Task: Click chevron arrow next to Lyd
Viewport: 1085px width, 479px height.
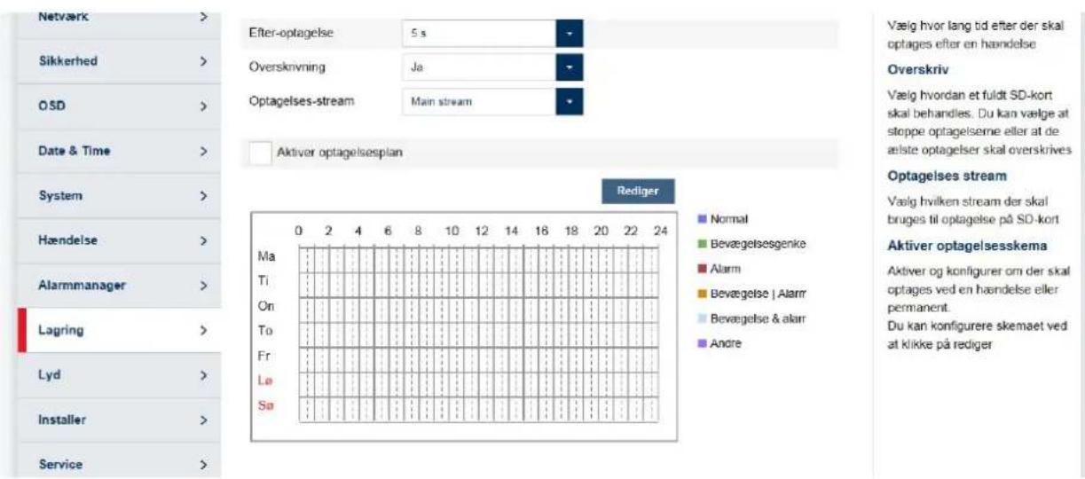Action: point(203,375)
